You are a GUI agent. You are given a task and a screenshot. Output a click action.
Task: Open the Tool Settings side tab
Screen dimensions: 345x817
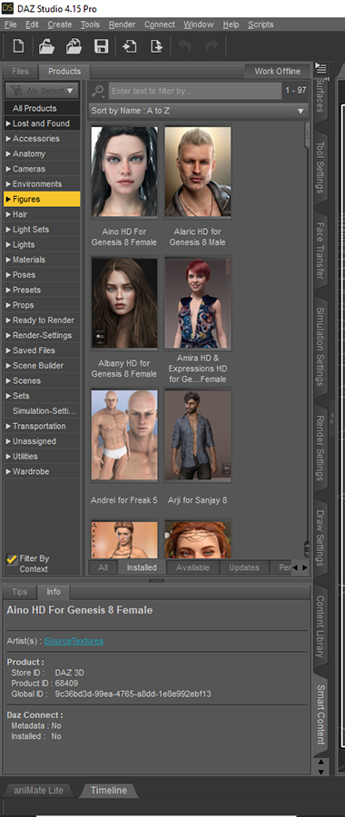[x=320, y=167]
